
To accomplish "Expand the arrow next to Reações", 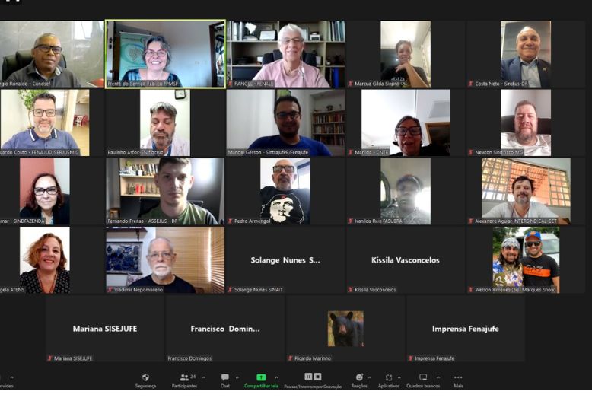I will (x=369, y=377).
